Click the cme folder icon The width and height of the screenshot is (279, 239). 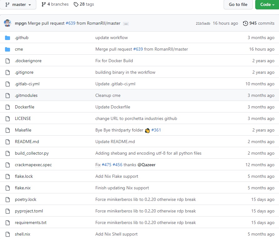point(8,49)
